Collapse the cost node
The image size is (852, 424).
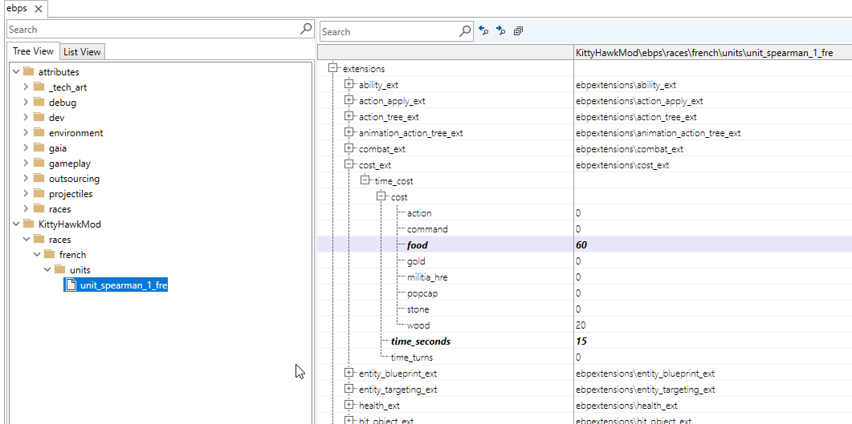[x=381, y=197]
